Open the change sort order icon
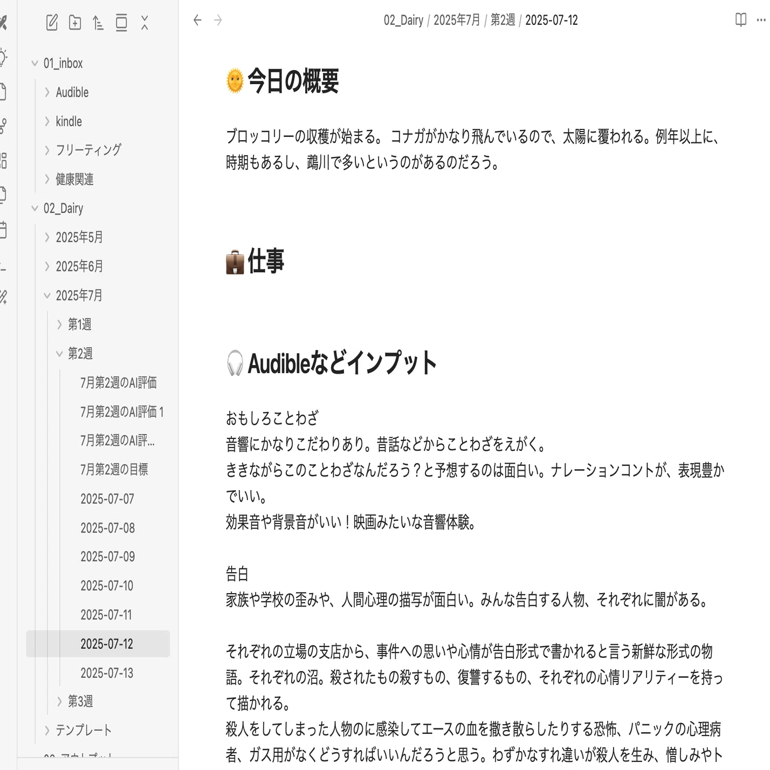This screenshot has width=770, height=770. tap(98, 23)
